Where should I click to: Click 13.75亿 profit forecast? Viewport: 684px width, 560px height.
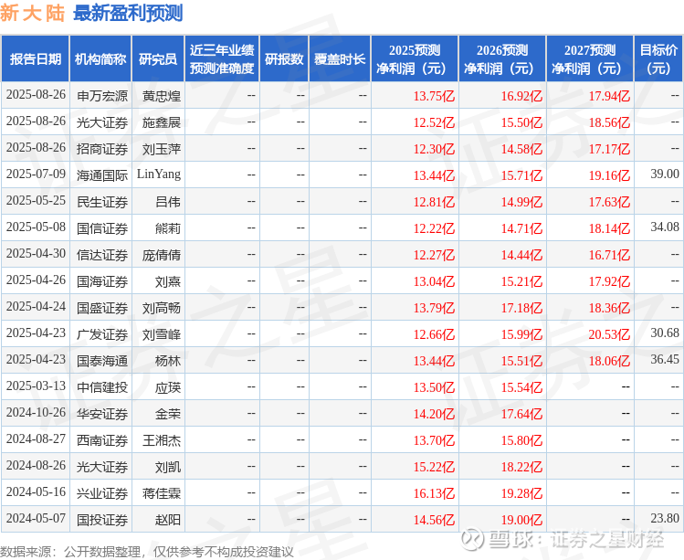coord(434,96)
